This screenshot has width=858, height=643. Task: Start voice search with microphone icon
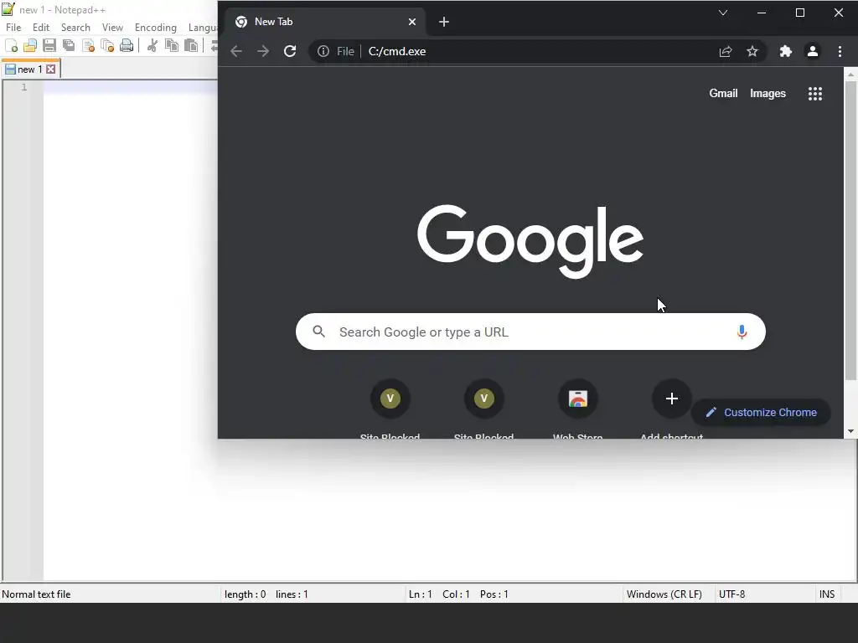[x=742, y=332]
